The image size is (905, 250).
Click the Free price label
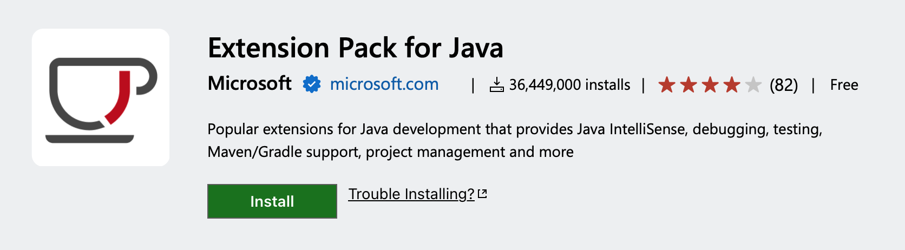[x=844, y=85]
